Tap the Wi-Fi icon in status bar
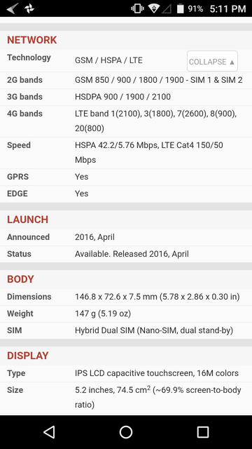The image size is (252, 449). pyautogui.click(x=153, y=8)
